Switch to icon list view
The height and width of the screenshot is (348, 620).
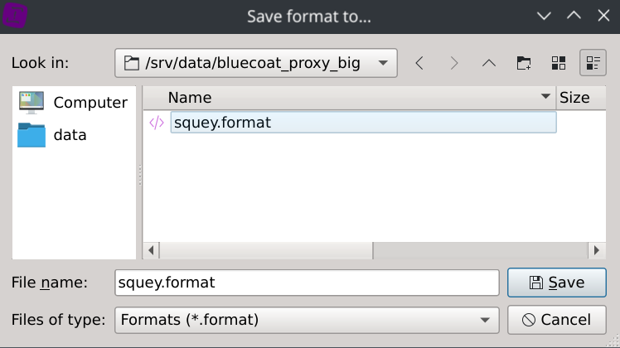tap(558, 63)
